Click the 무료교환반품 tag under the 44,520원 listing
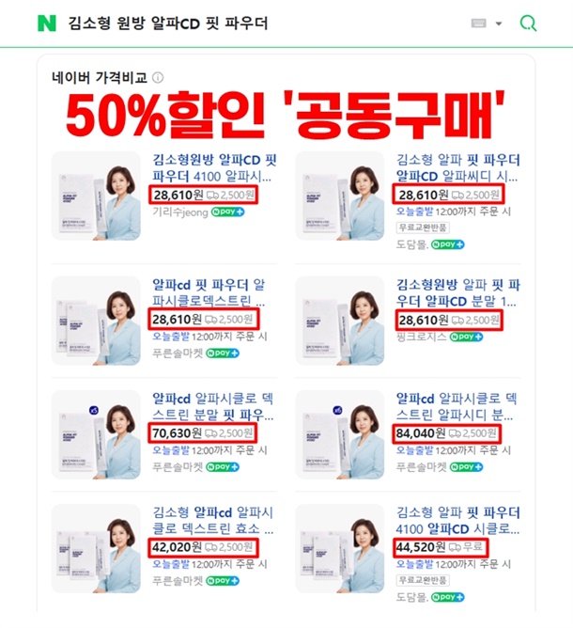This screenshot has width=573, height=628. point(423,580)
